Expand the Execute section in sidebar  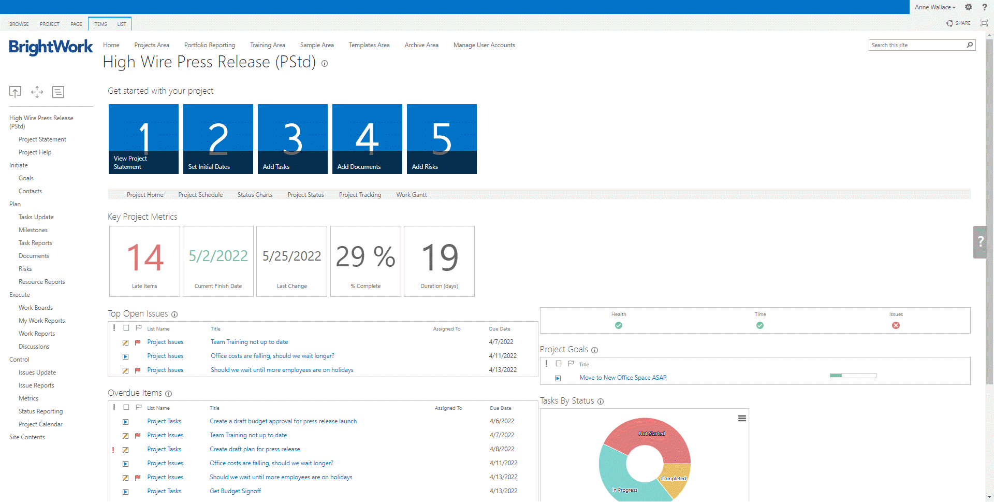[x=20, y=295]
